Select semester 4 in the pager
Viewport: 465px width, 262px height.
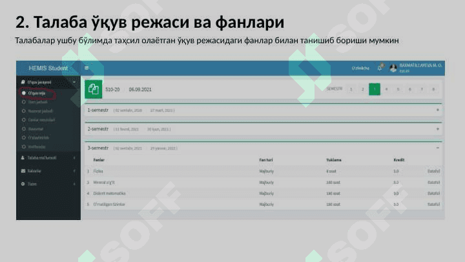coord(386,89)
